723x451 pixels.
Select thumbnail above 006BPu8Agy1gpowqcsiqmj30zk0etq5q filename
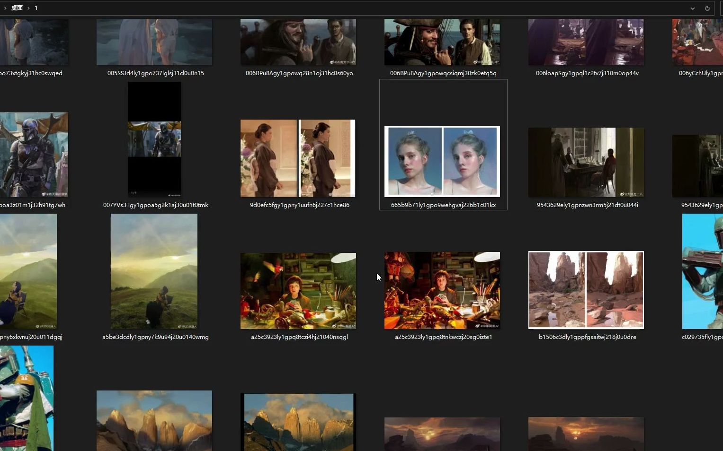pos(442,42)
